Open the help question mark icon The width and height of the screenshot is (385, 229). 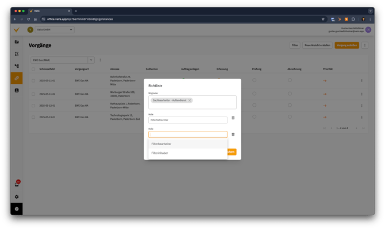pyautogui.click(x=17, y=209)
